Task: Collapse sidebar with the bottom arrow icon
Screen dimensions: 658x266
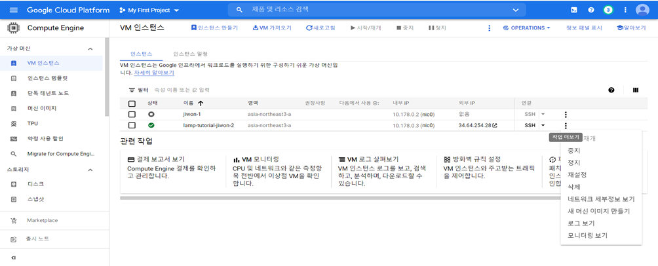Action: pyautogui.click(x=13, y=257)
